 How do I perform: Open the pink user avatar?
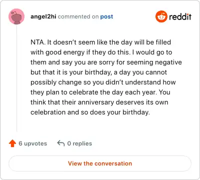(16, 16)
